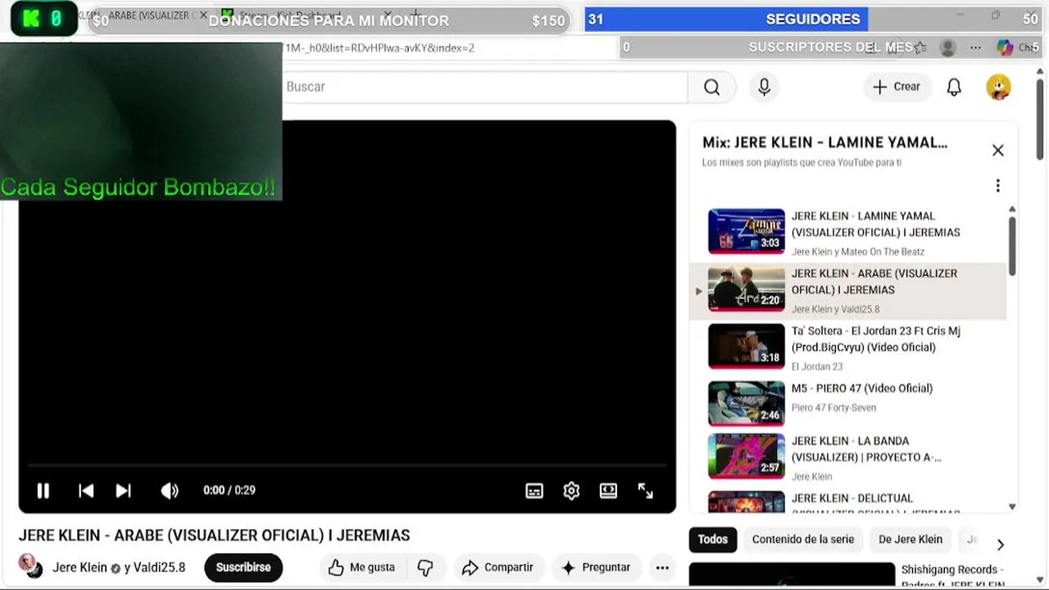Switch player to theater mode
The height and width of the screenshot is (590, 1049).
tap(608, 490)
